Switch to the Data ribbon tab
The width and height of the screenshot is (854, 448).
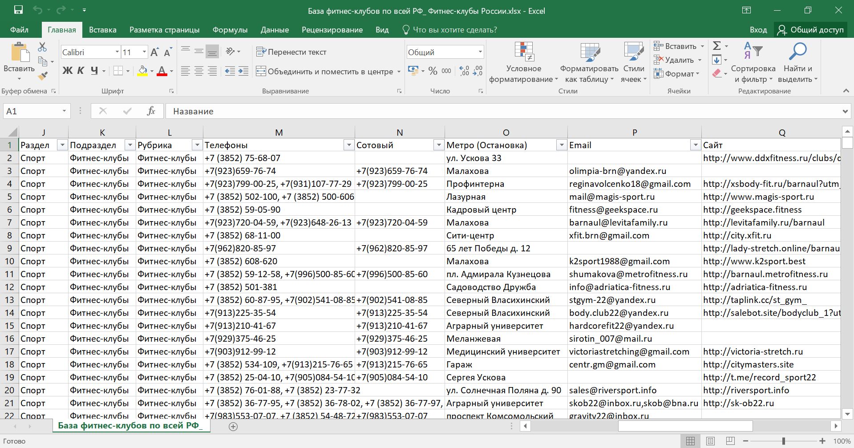point(274,30)
